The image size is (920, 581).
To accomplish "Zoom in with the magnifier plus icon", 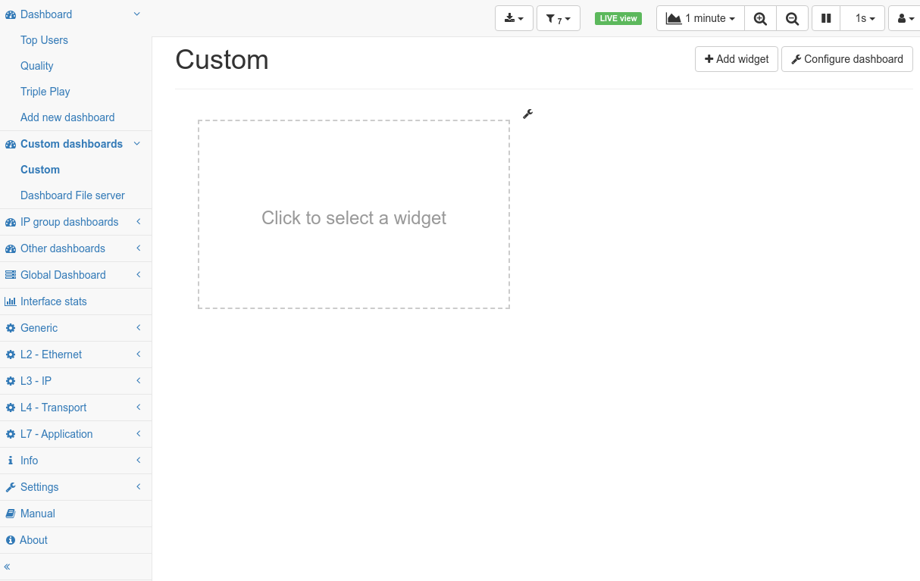I will (x=760, y=18).
